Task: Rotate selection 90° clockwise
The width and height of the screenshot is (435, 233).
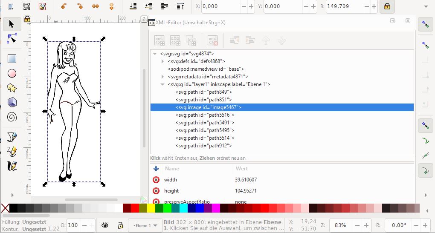Action: (x=79, y=6)
